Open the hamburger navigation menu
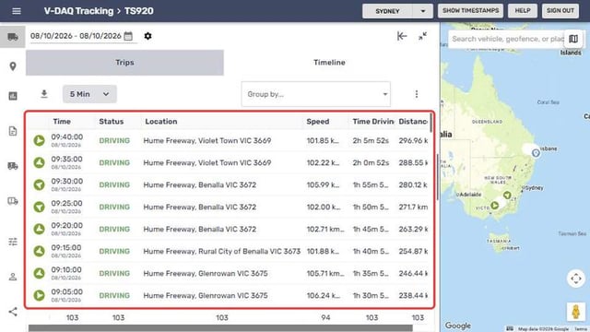The height and width of the screenshot is (332, 590). coord(17,11)
